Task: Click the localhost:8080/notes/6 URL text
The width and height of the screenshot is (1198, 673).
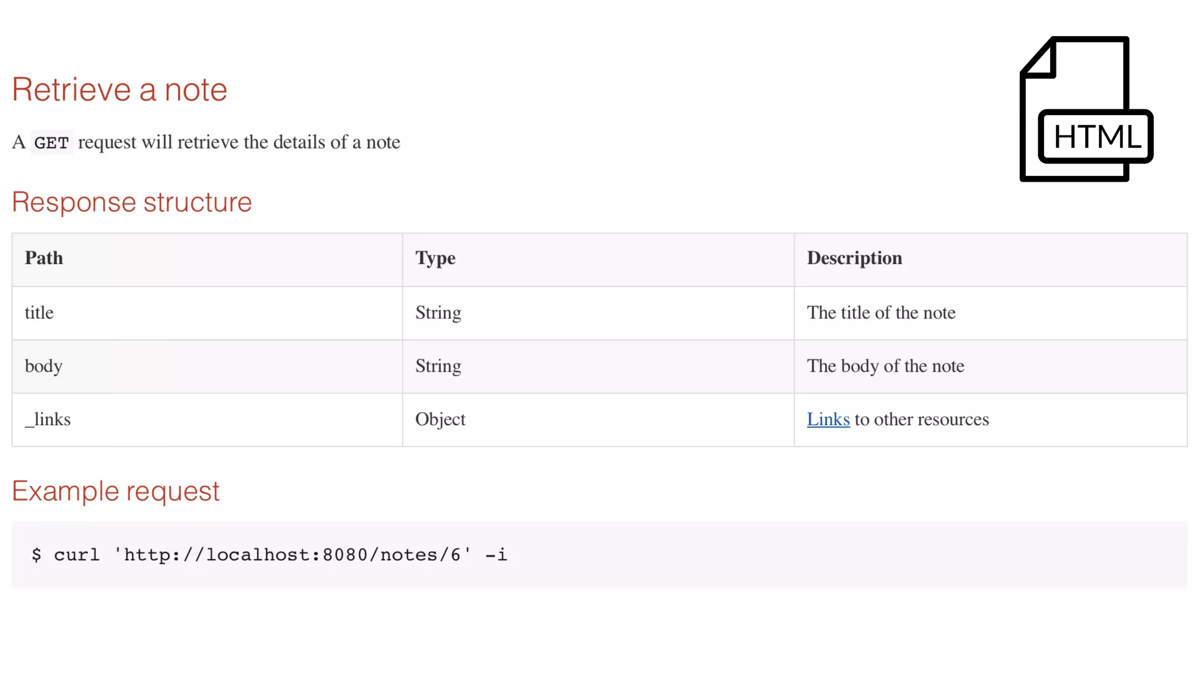Action: [x=292, y=554]
